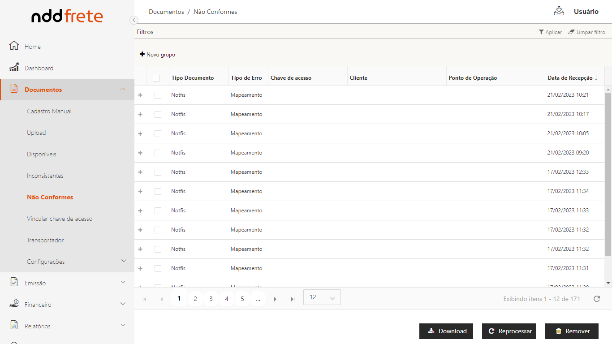Go to the last page arrow
The height and width of the screenshot is (344, 612).
click(293, 299)
